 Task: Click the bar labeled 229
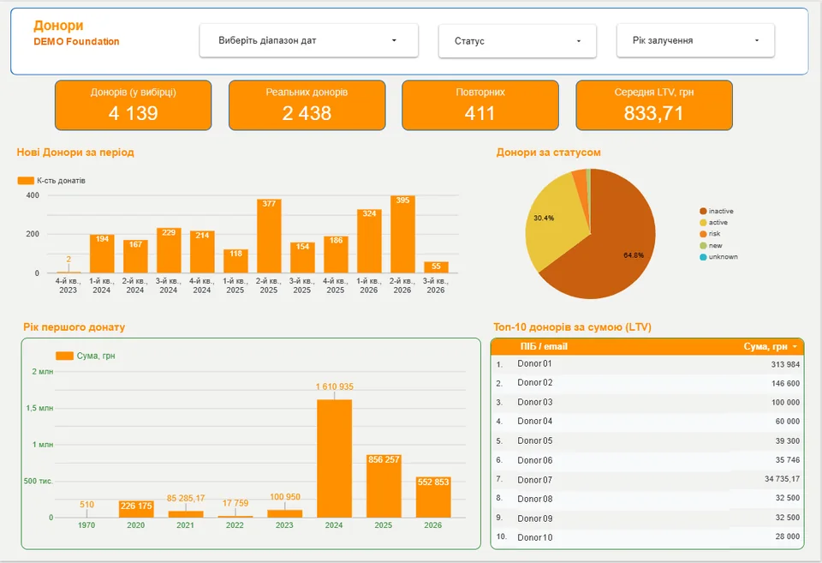pyautogui.click(x=169, y=250)
